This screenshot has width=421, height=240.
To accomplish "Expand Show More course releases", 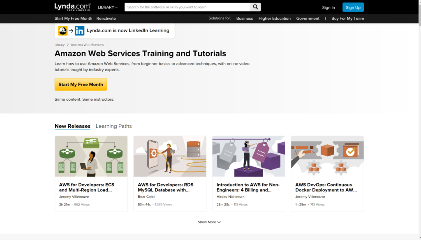I will pyautogui.click(x=209, y=222).
